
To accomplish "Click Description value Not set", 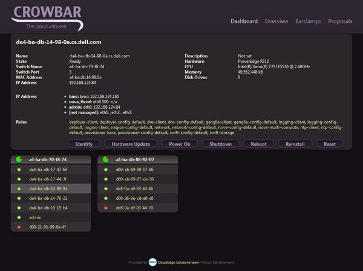I will [244, 56].
